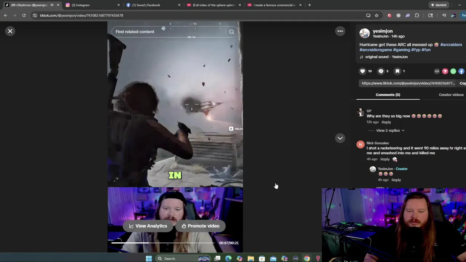466x262 pixels.
Task: Switch to the Creator videos tab
Action: [x=451, y=95]
